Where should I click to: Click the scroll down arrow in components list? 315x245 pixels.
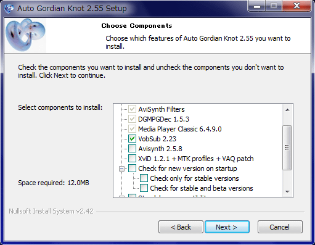287,192
